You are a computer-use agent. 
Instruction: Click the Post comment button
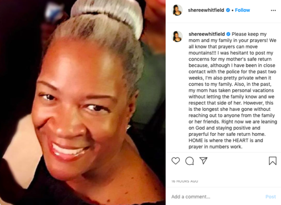pos(271,197)
